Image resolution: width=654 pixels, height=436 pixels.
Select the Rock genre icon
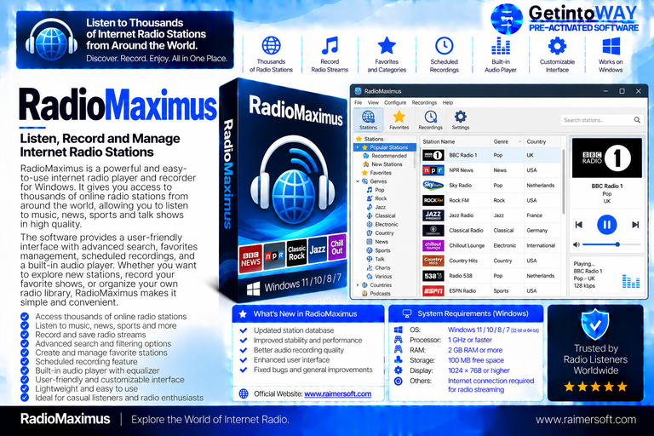coord(369,198)
